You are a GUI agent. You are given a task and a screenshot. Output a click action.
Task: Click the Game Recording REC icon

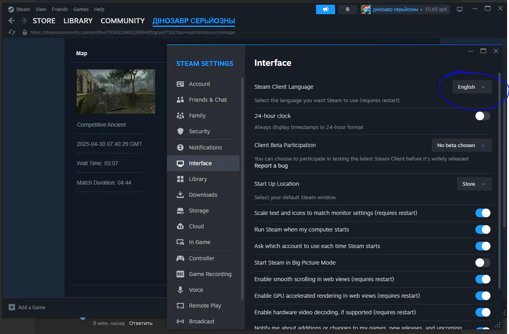180,274
